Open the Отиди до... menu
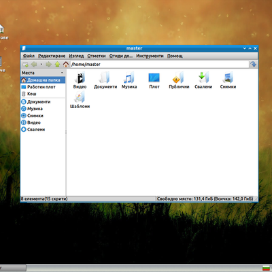272x272 pixels. (121, 56)
